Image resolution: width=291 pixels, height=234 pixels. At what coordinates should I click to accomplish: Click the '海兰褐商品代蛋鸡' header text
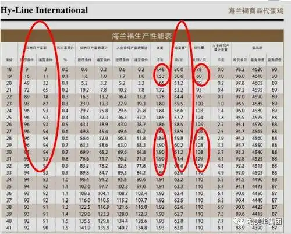tap(255, 11)
